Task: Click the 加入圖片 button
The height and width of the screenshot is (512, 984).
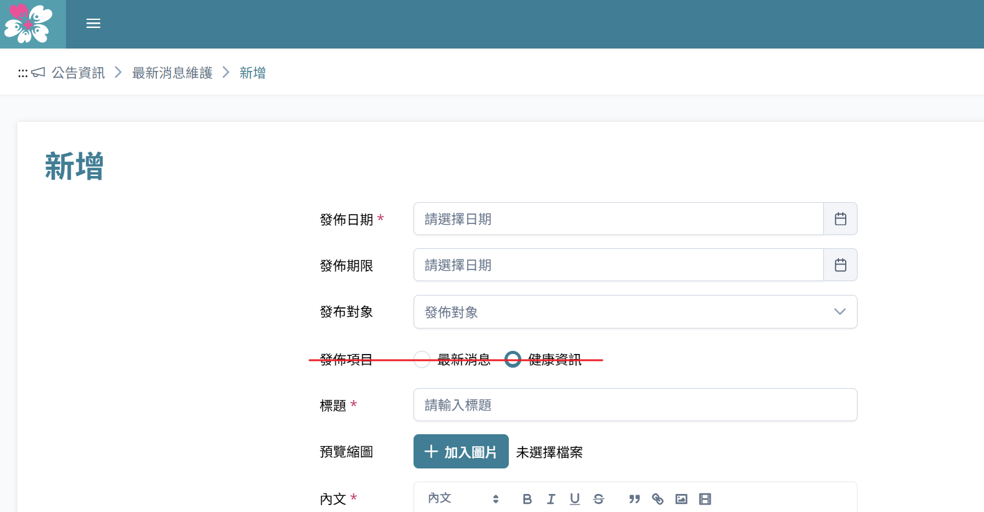Action: coord(461,452)
